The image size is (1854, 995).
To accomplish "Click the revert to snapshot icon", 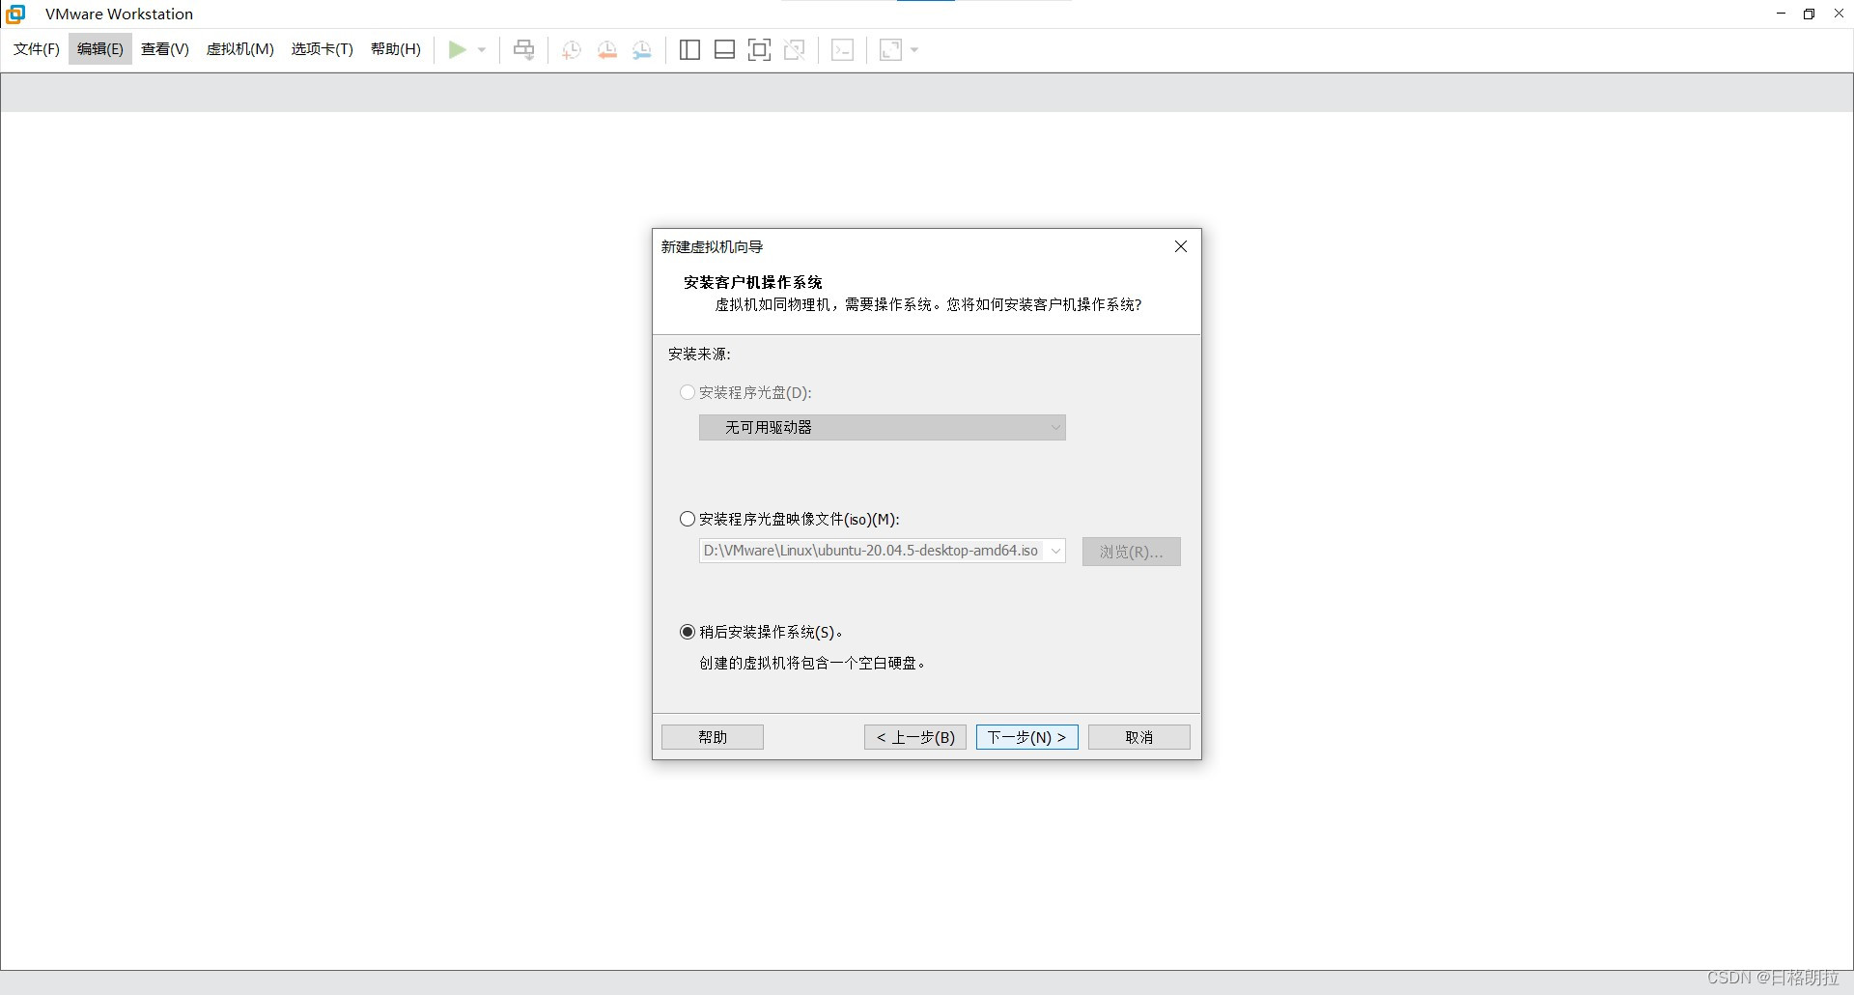I will click(x=607, y=49).
